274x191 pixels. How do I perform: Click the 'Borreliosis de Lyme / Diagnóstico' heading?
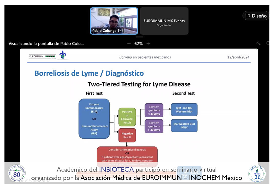[x=89, y=73]
